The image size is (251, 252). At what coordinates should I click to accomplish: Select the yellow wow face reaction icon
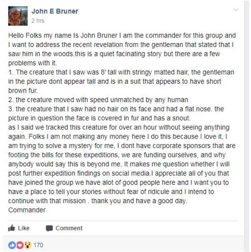coord(28,245)
